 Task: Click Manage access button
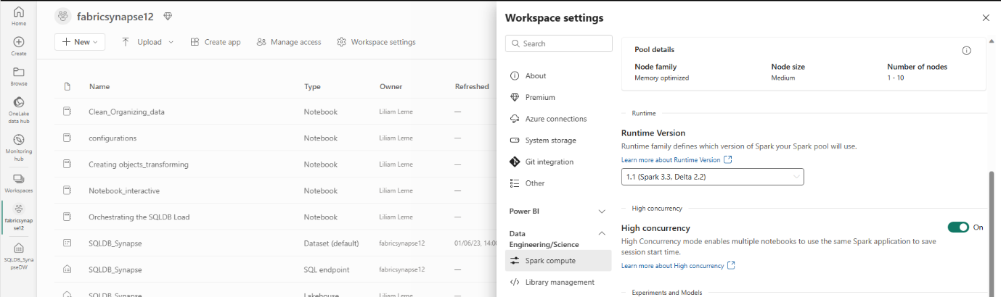click(x=289, y=42)
